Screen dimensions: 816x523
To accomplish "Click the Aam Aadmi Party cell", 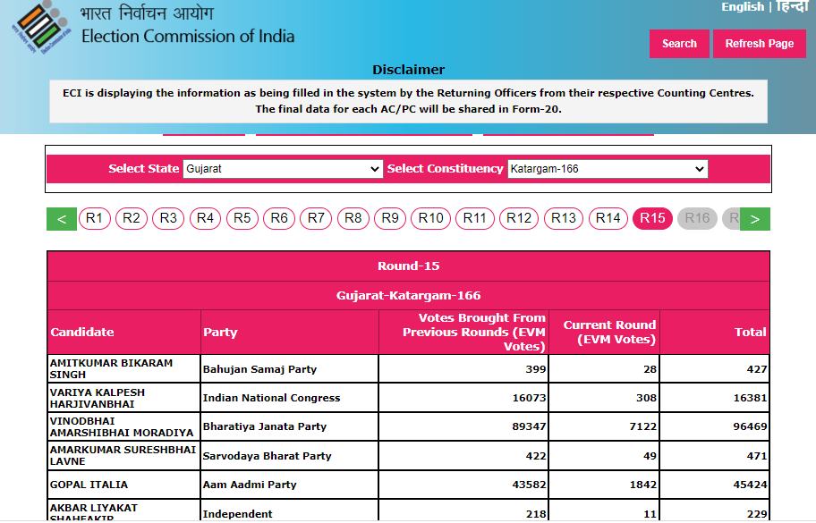I will pos(290,485).
